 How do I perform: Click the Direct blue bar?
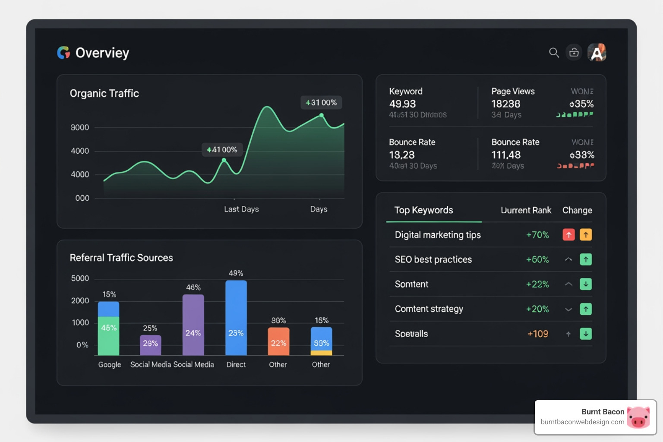click(236, 318)
